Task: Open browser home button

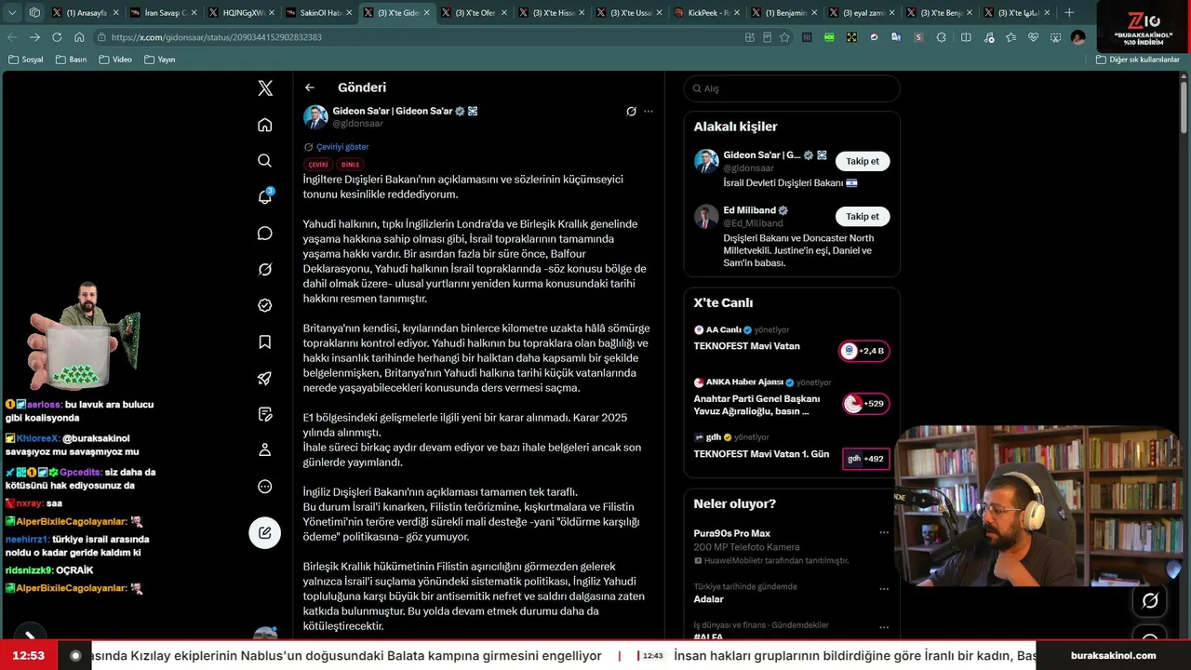Action: click(79, 37)
